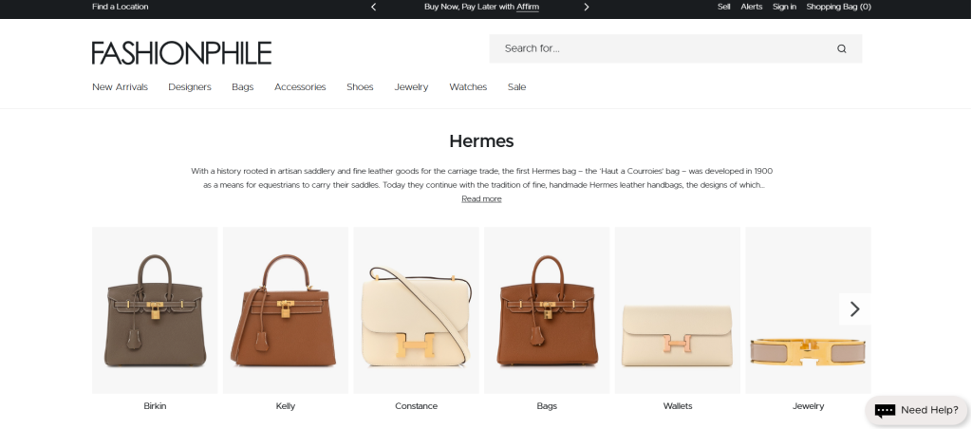Open the Jewelry navigation menu
The image size is (972, 429).
pyautogui.click(x=411, y=86)
